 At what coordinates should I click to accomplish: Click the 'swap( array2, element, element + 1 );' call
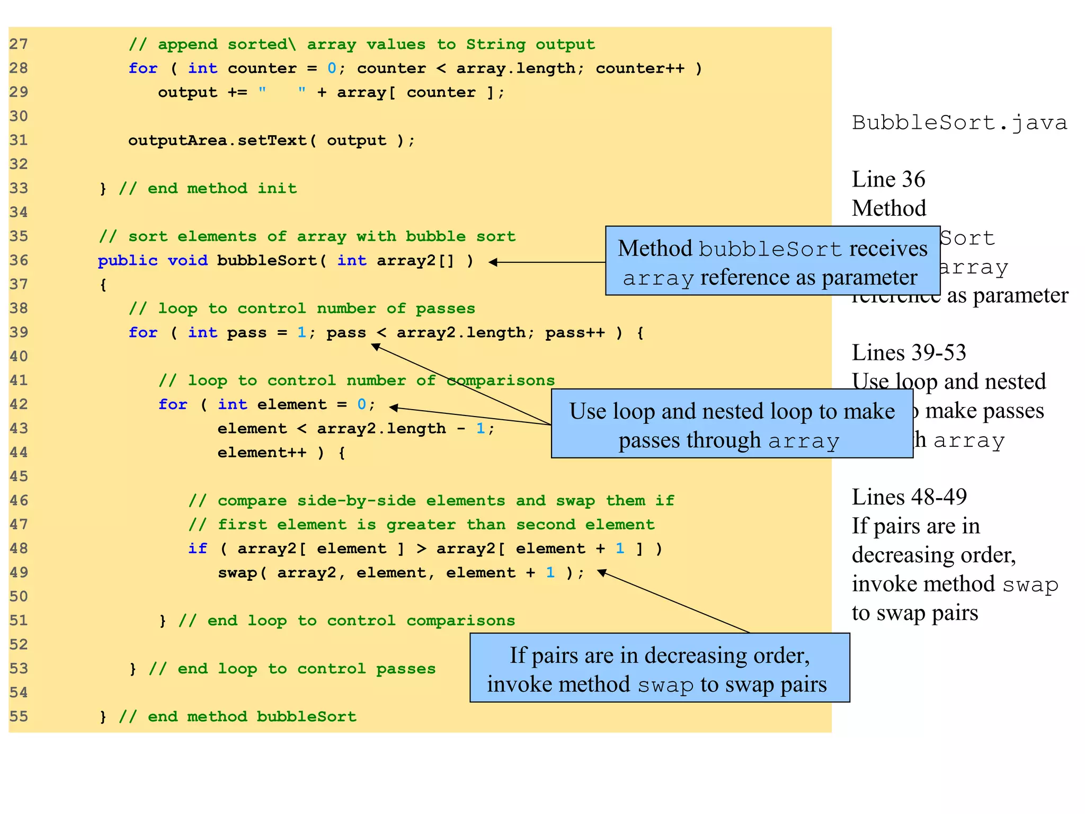(402, 573)
